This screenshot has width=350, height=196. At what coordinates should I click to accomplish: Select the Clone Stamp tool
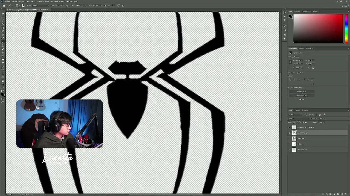tap(3, 45)
